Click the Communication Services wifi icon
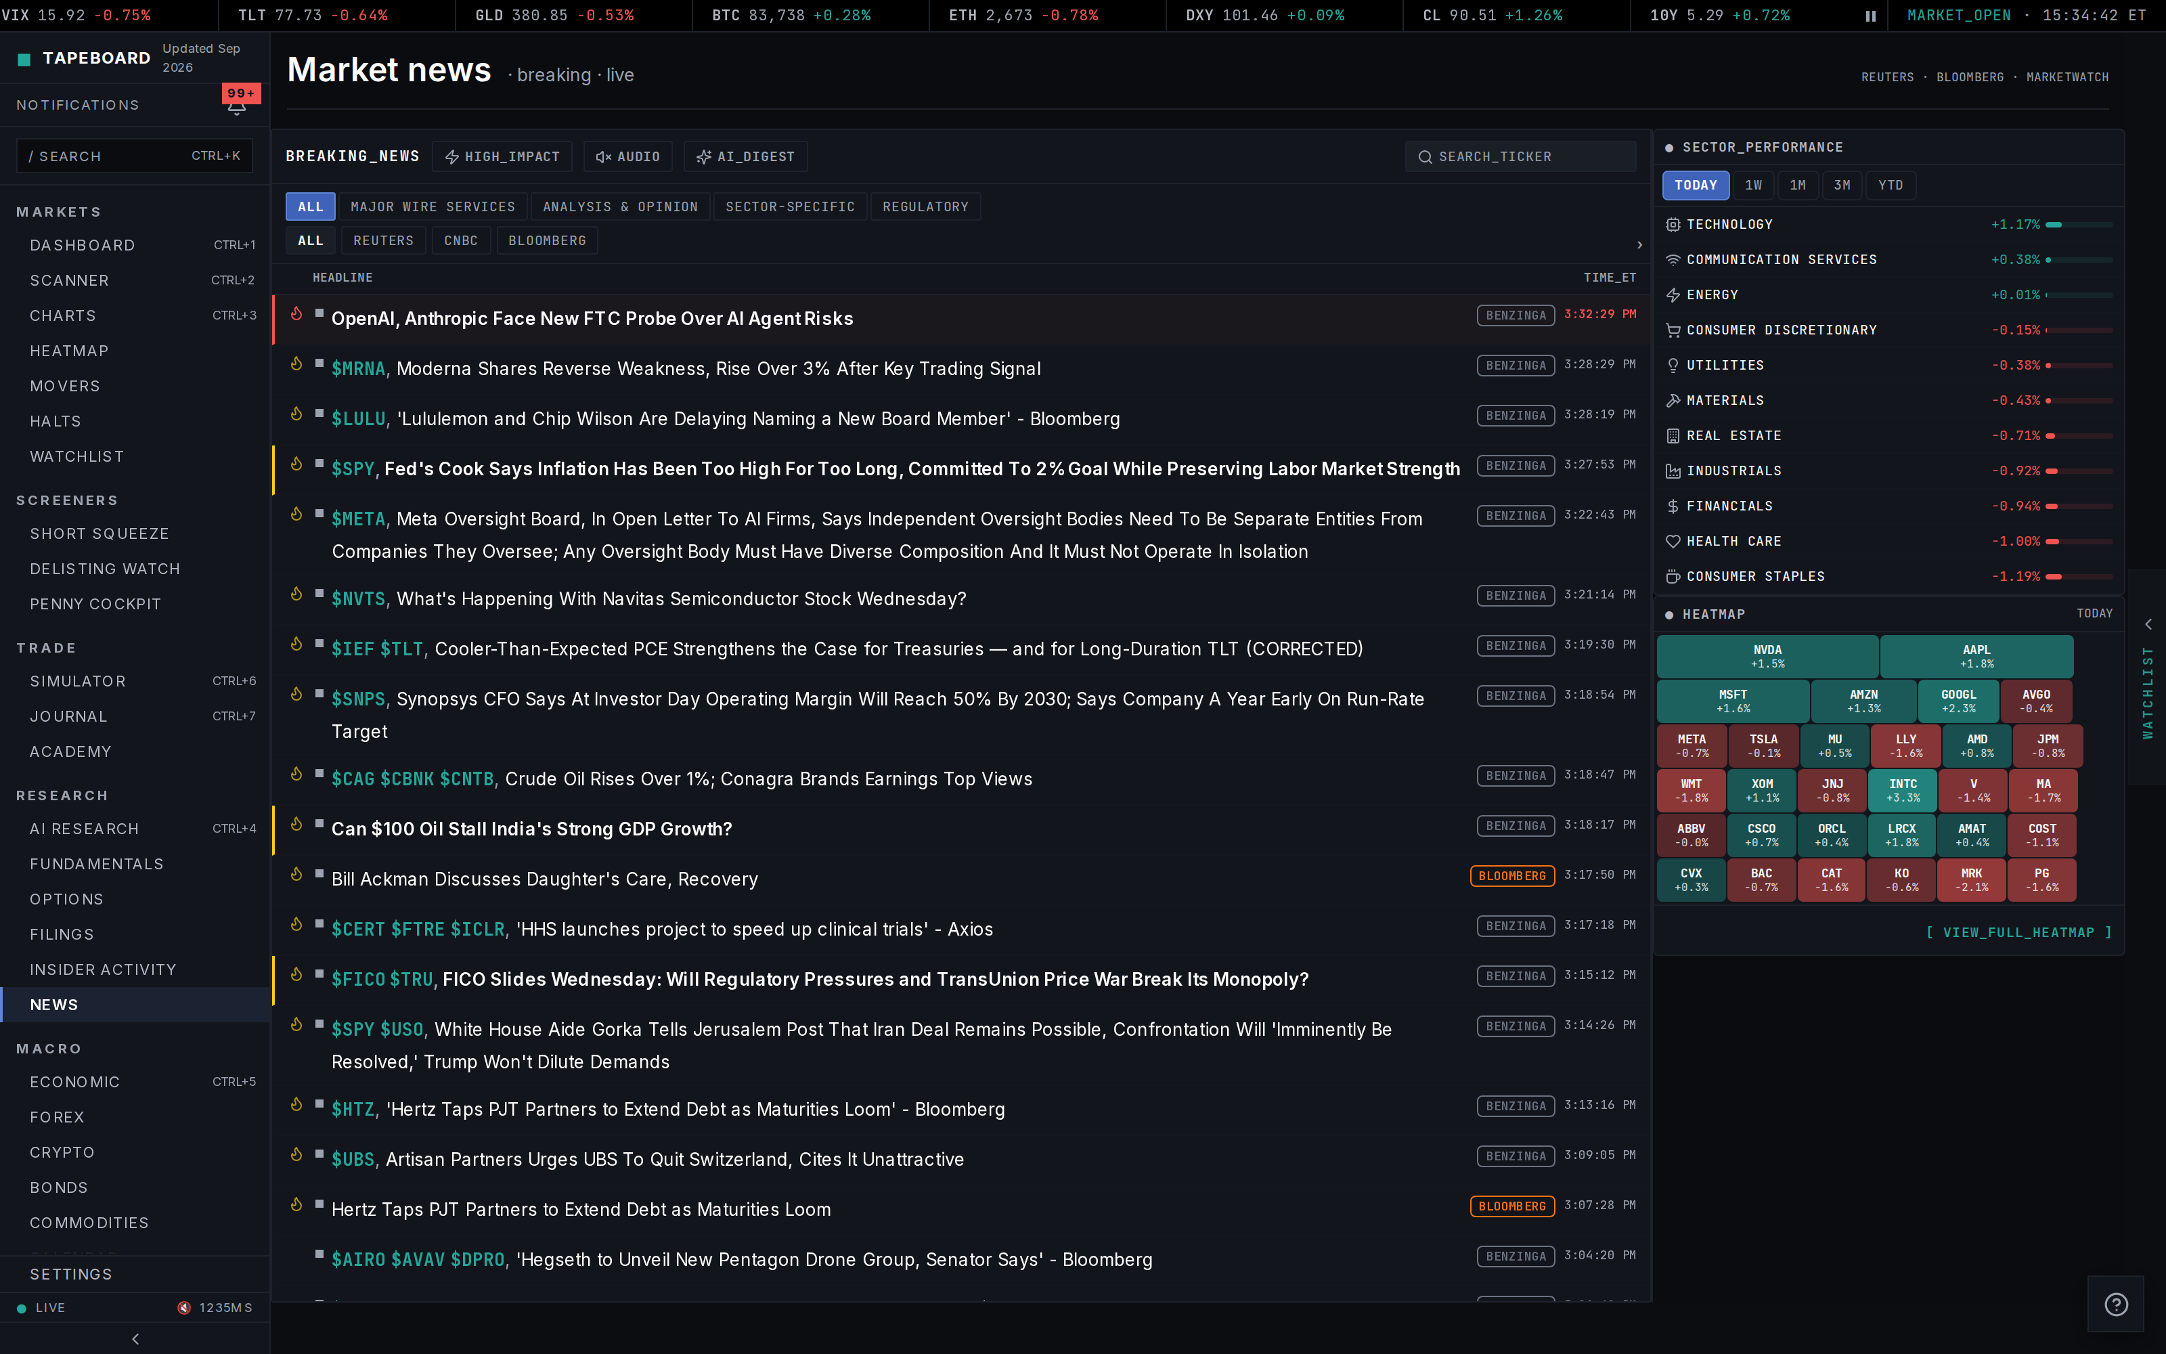This screenshot has height=1354, width=2166. click(x=1672, y=260)
